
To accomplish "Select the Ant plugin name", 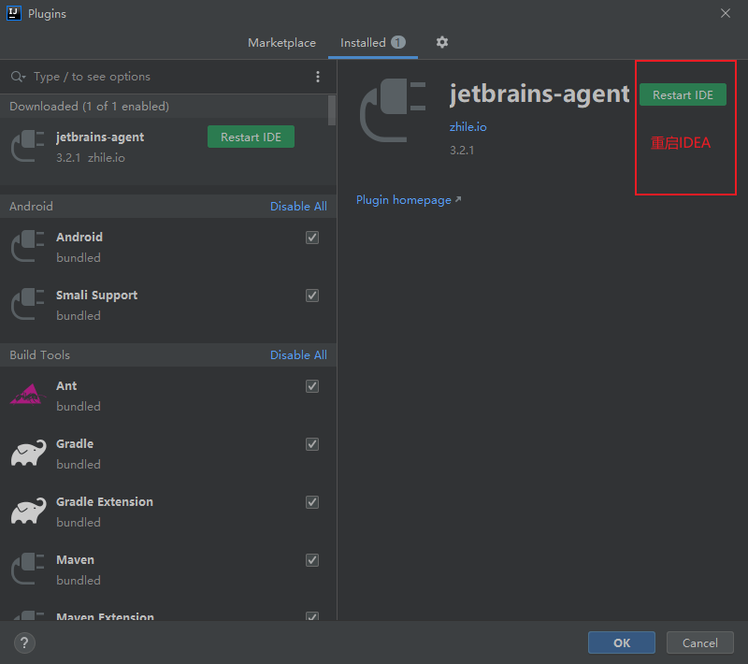I will pos(66,385).
